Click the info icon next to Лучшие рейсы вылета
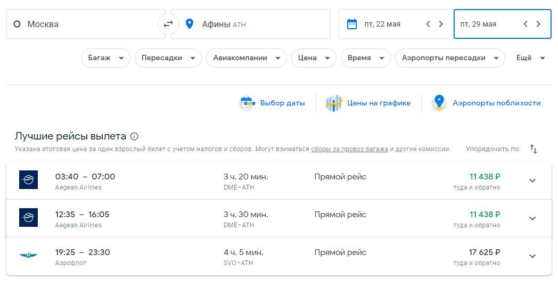Image resolution: width=558 pixels, height=287 pixels. coord(134,136)
